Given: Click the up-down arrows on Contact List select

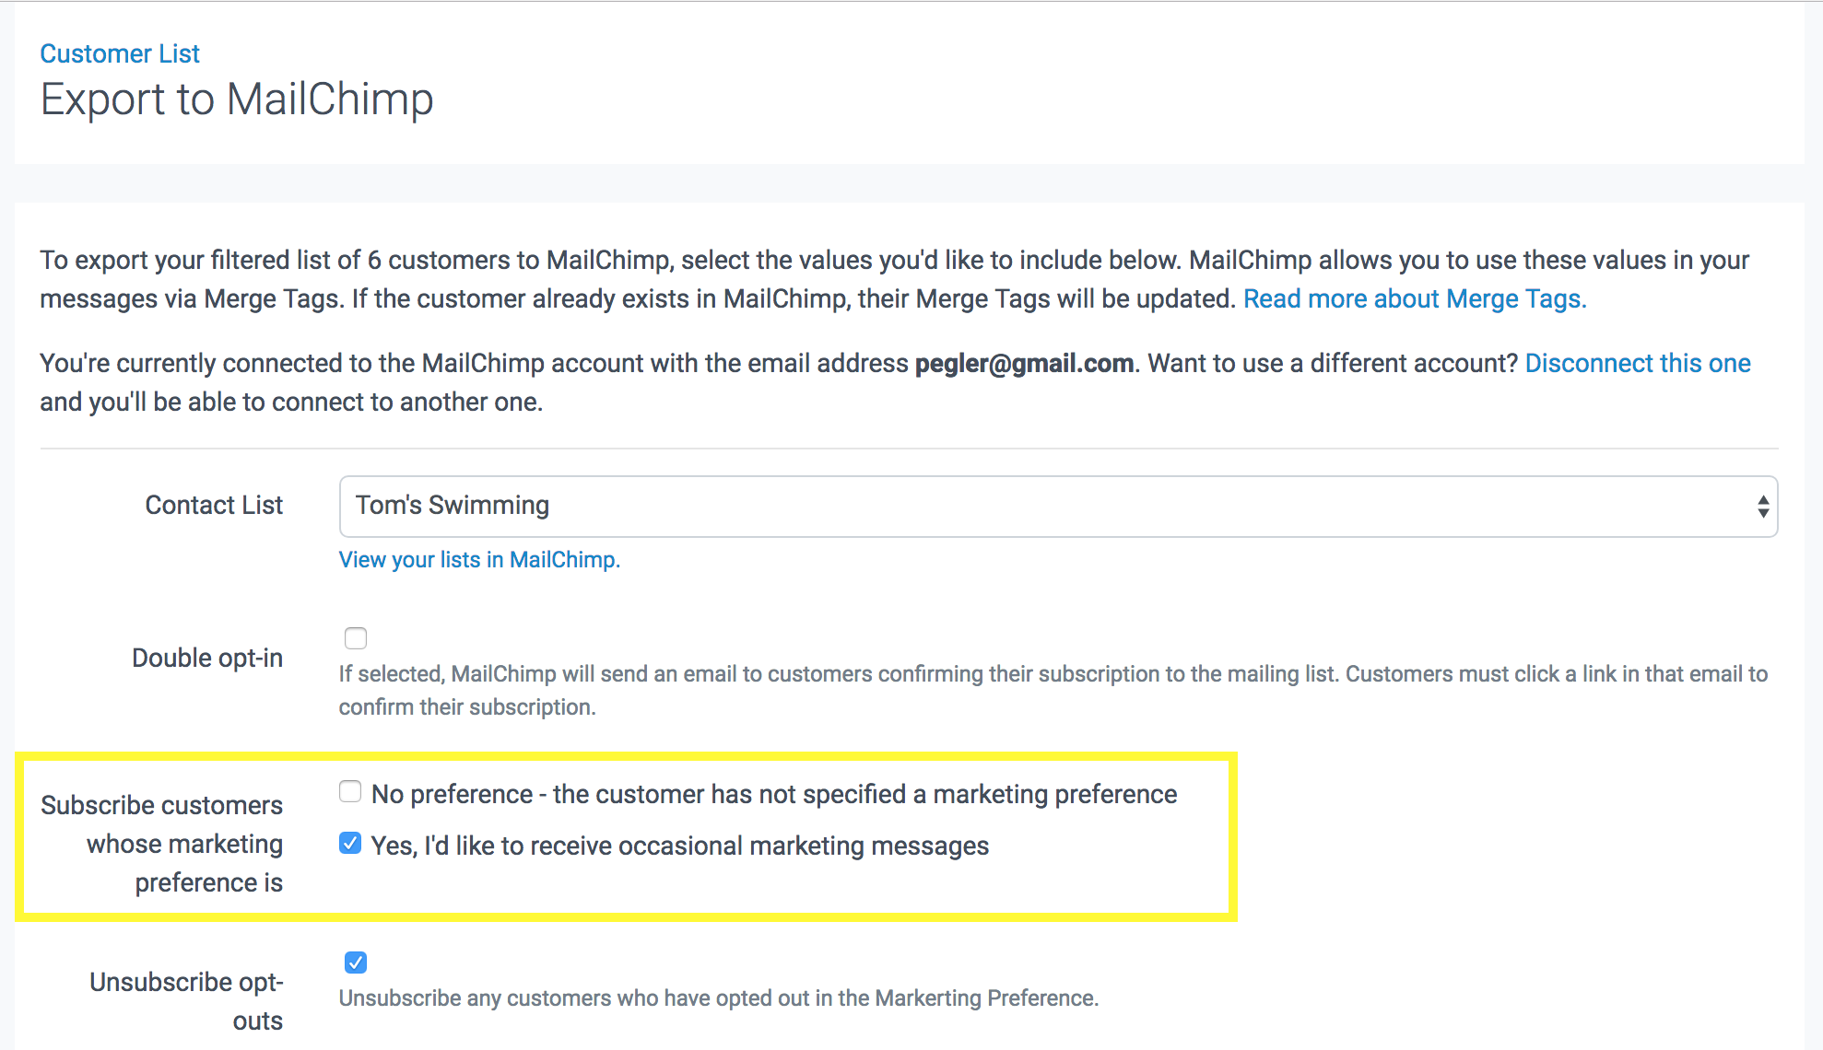Looking at the screenshot, I should point(1762,507).
